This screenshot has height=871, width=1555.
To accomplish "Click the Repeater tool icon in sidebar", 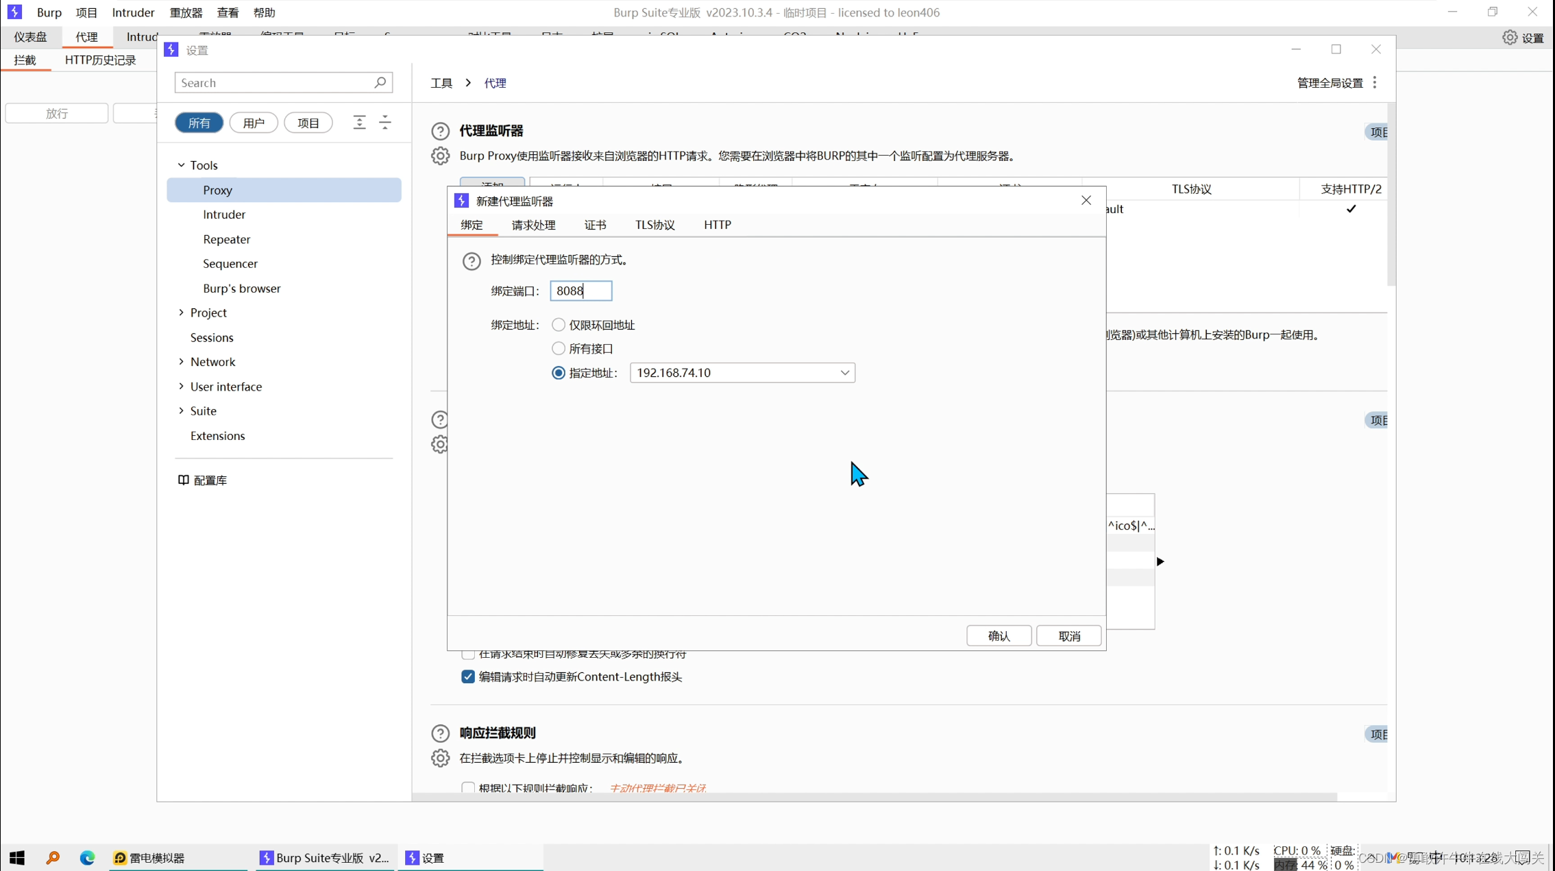I will coord(226,239).
